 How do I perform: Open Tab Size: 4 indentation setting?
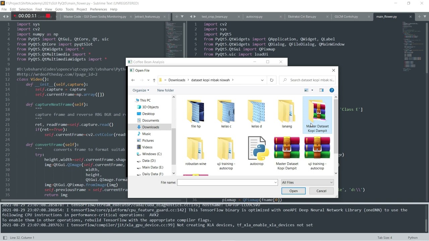click(x=384, y=238)
